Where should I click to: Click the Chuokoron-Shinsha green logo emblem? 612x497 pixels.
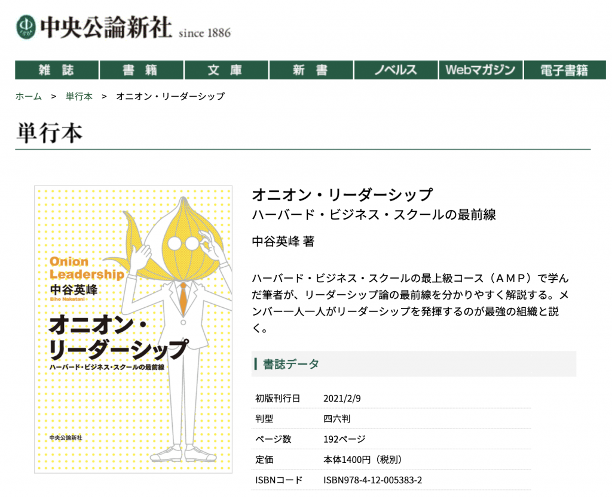26,27
